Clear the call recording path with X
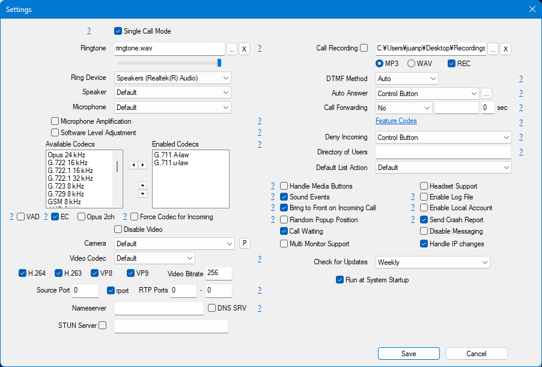 (x=505, y=49)
